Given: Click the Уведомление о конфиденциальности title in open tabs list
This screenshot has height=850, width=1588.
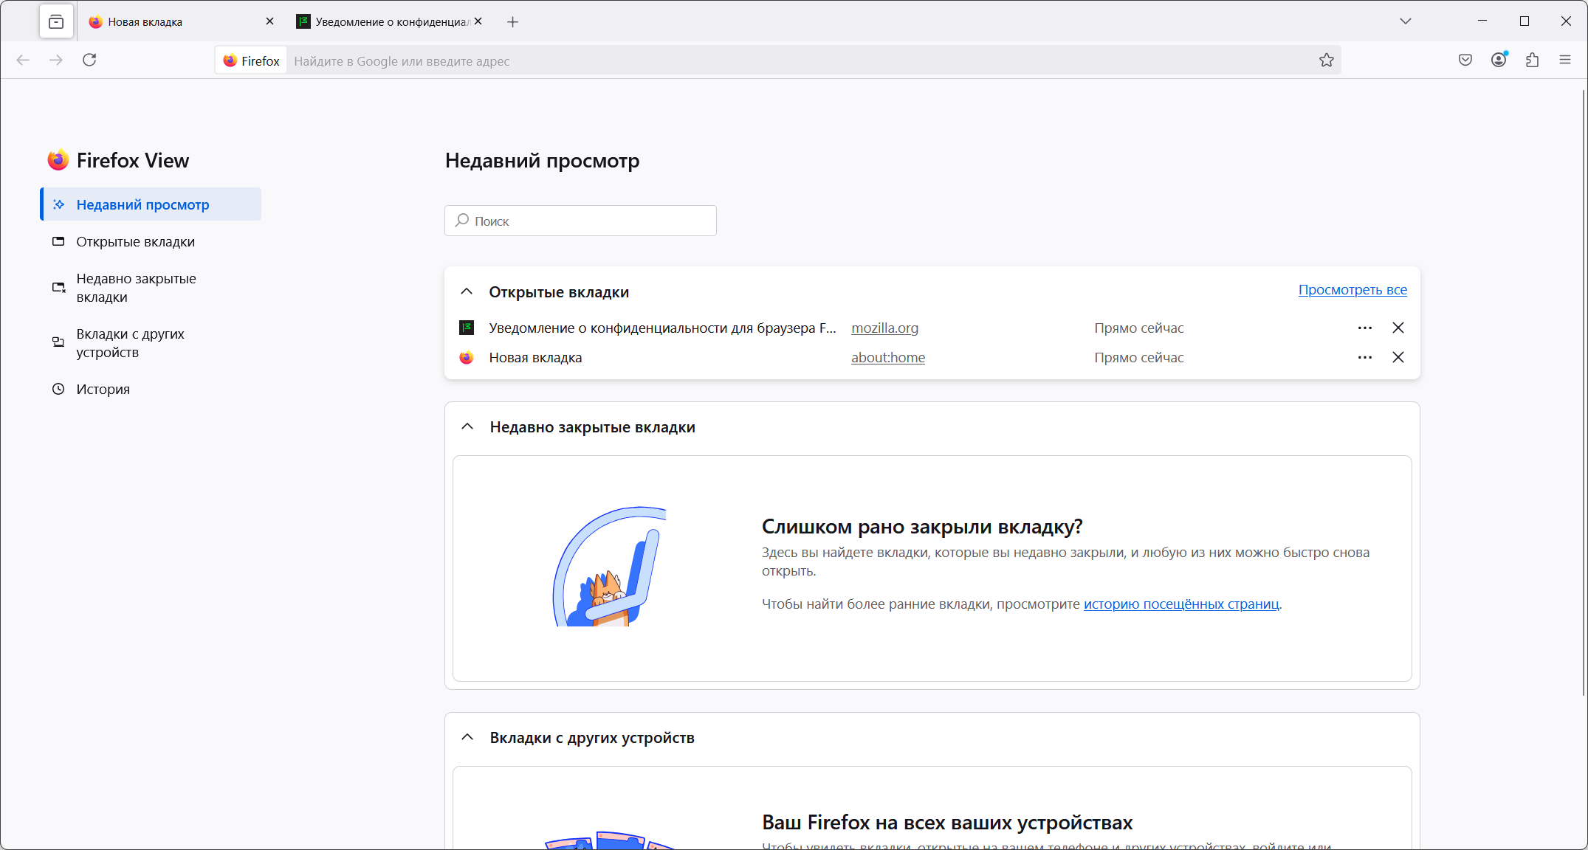Looking at the screenshot, I should click(662, 328).
